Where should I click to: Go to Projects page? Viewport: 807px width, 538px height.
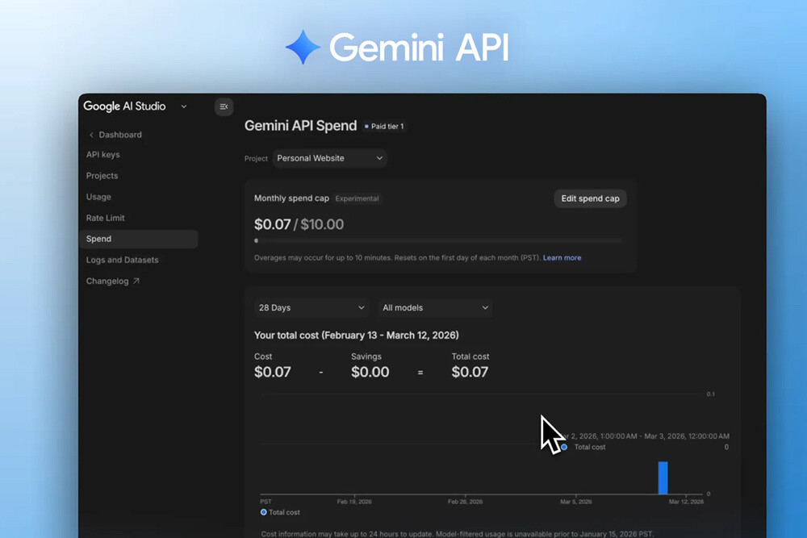point(102,176)
